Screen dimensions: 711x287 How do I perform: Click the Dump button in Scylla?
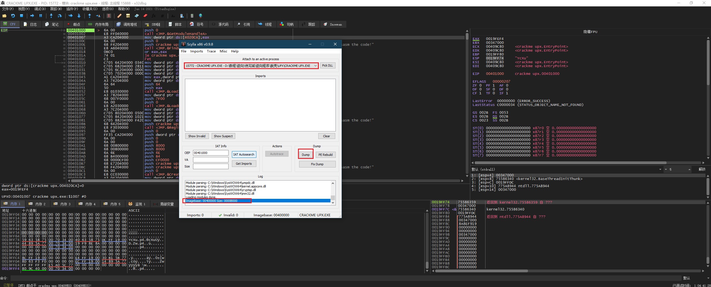point(306,155)
